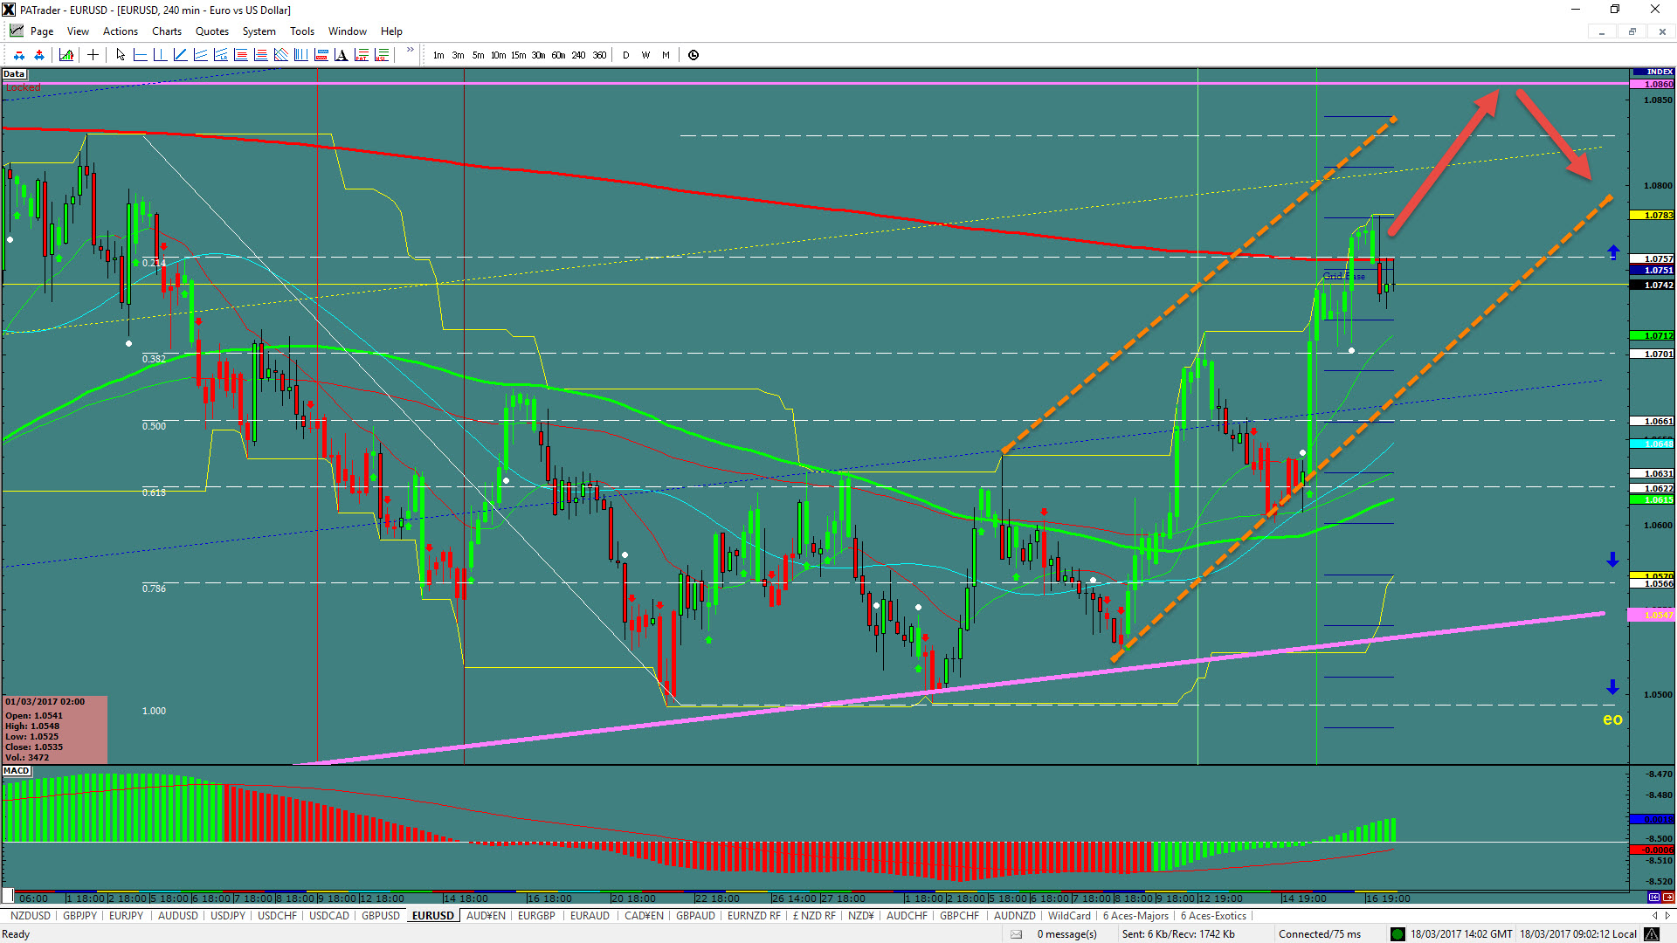Open the Page menu
The width and height of the screenshot is (1677, 943).
[x=42, y=31]
